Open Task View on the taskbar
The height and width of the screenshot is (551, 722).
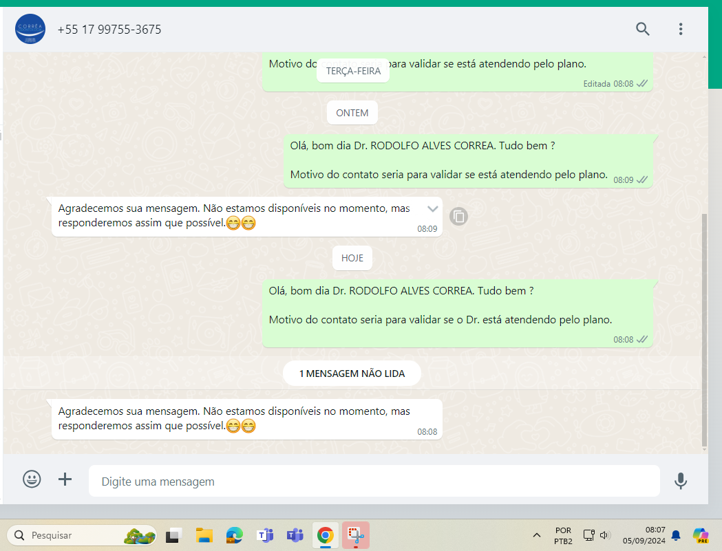click(x=173, y=535)
